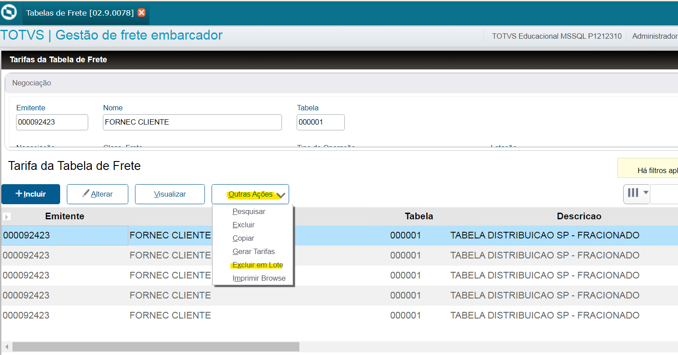Click the scrollbar left arrow
The width and height of the screenshot is (678, 355).
[6, 347]
